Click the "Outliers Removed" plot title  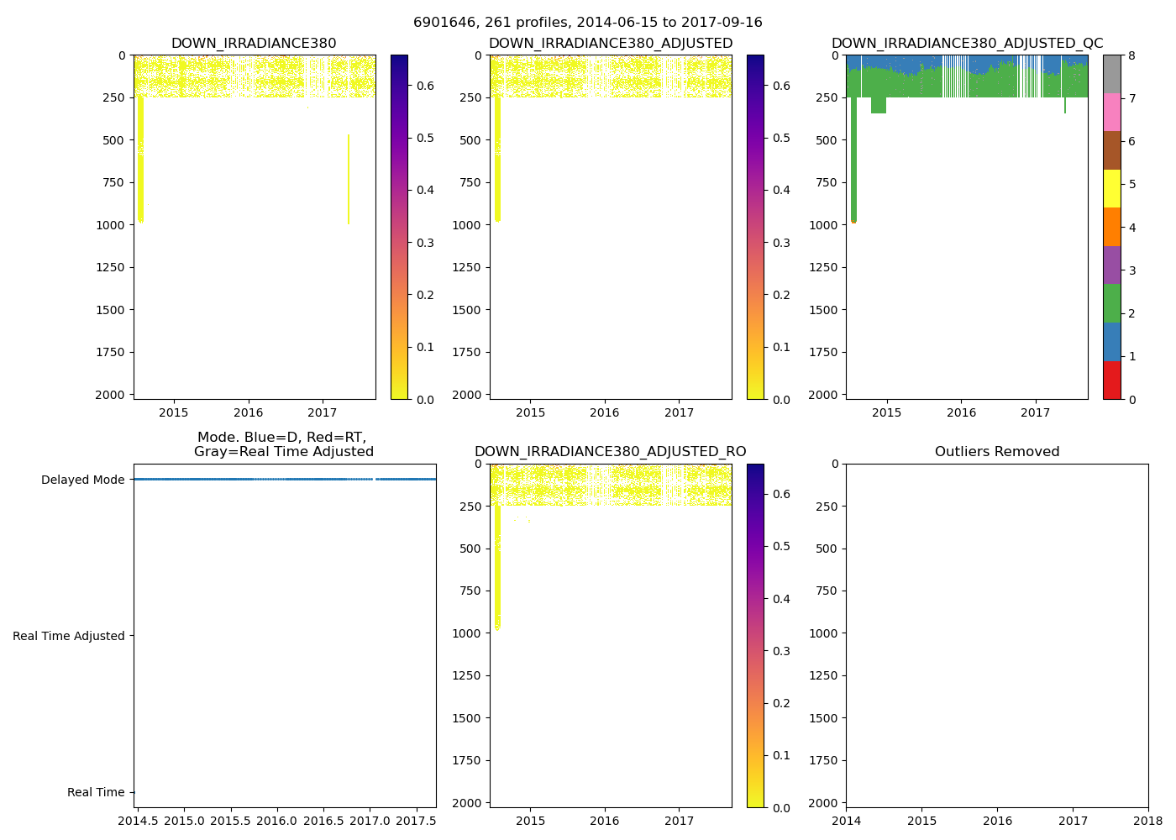(x=997, y=452)
